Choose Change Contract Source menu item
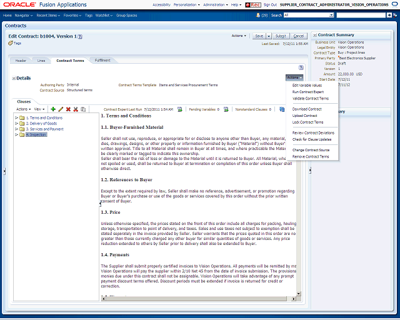The height and width of the screenshot is (320, 400). [311, 150]
